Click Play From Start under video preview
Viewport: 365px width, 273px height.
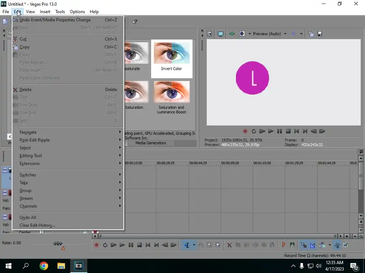[262, 131]
